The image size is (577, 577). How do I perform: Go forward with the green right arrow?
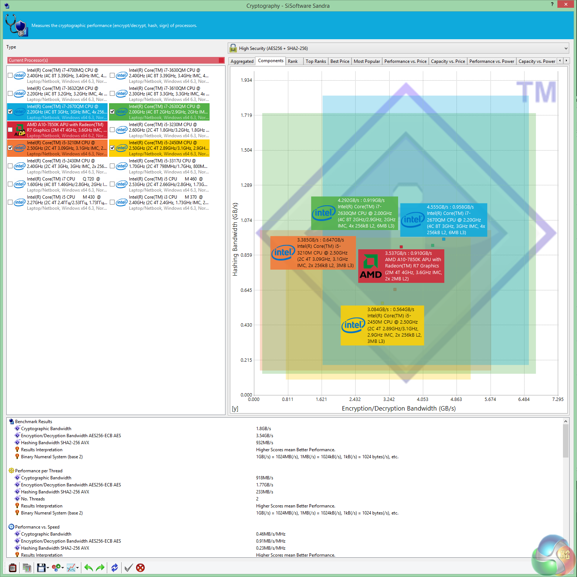100,568
